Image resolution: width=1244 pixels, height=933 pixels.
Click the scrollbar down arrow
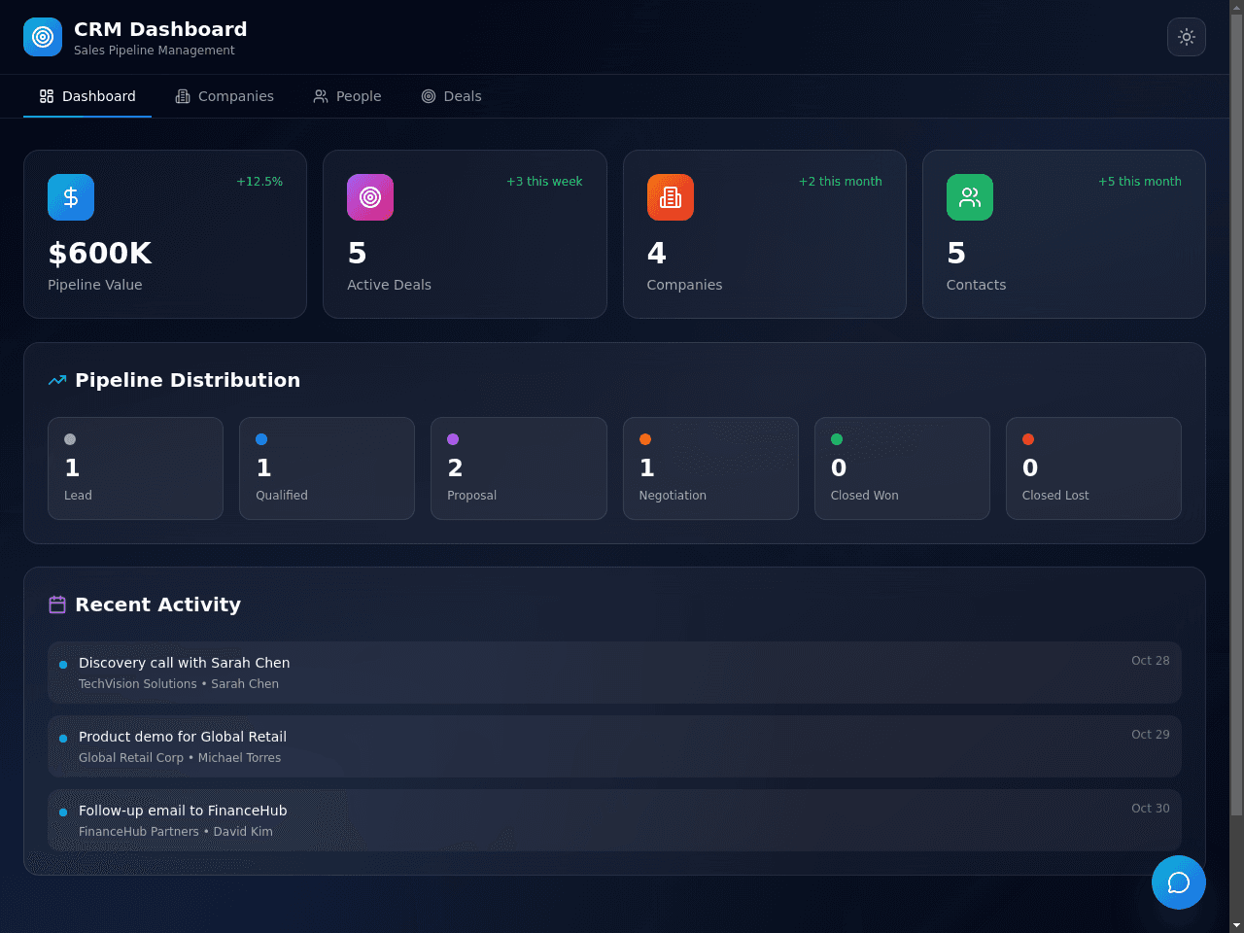pos(1236,925)
